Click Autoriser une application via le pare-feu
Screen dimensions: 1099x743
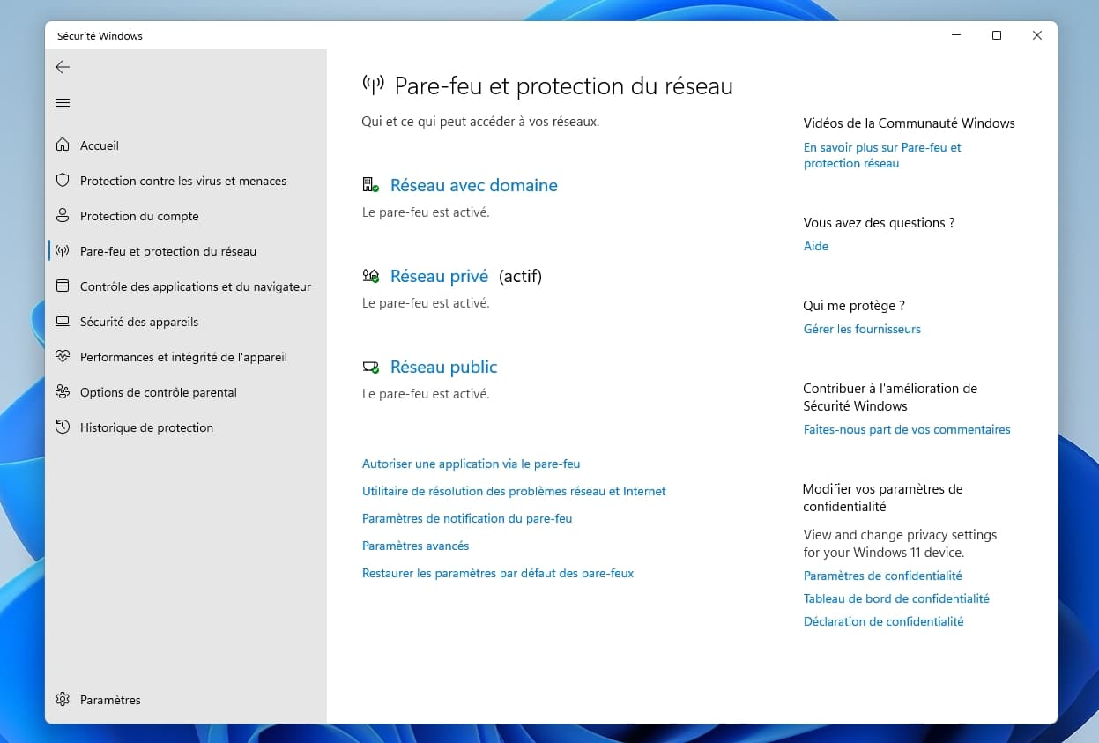471,464
